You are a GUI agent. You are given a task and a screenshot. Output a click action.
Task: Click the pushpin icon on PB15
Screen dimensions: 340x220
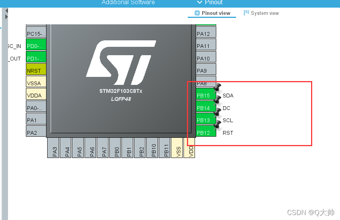point(217,87)
